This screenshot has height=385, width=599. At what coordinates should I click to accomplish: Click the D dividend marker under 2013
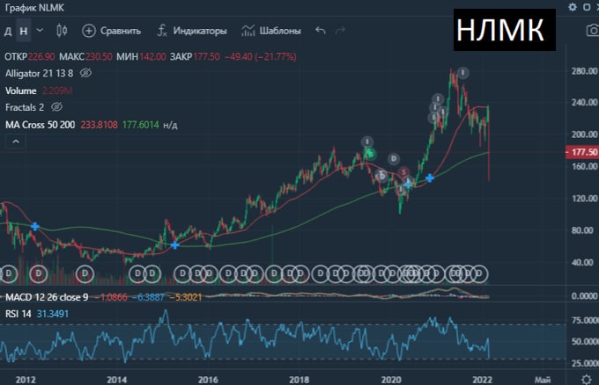tap(85, 273)
